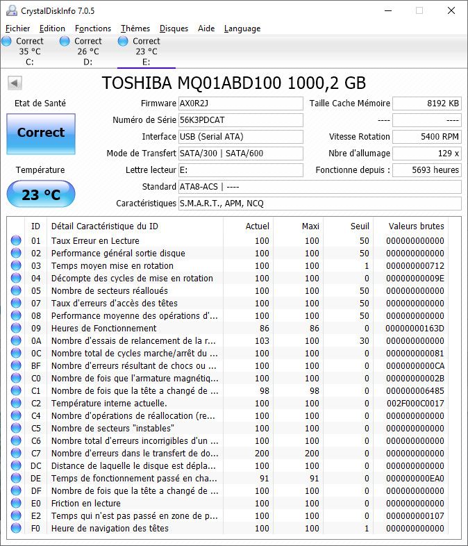The height and width of the screenshot is (546, 468).
Task: Click the Lettre lecteur field showing E:
Action: (x=241, y=170)
